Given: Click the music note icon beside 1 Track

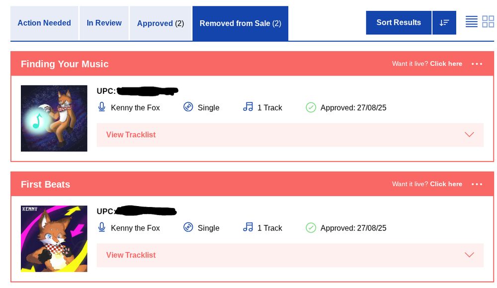Looking at the screenshot, I should click(x=248, y=107).
